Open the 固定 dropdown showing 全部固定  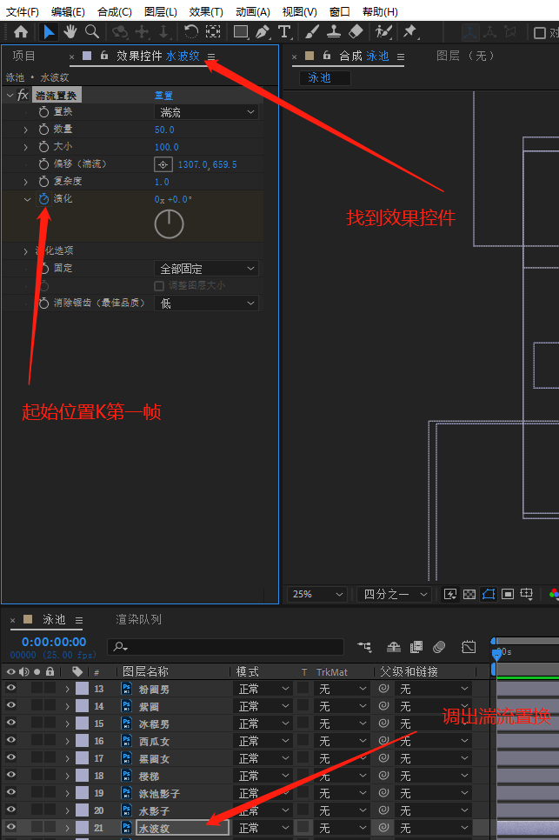pos(207,269)
